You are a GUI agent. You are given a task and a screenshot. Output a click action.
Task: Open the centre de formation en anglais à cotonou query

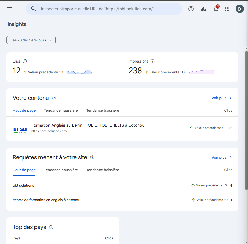pyautogui.click(x=122, y=200)
